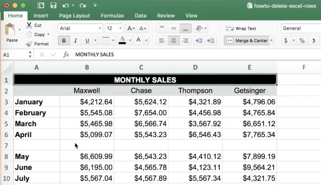This screenshot has width=321, height=185.
Task: Toggle Wrap Text option
Action: (241, 29)
